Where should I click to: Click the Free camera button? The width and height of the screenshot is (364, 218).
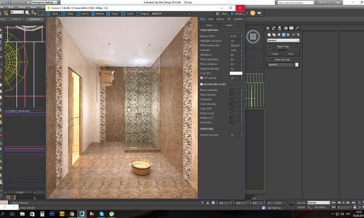point(291,54)
